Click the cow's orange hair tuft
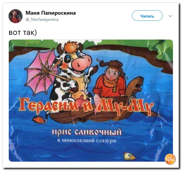This screenshot has height=171, width=182. [73, 47]
